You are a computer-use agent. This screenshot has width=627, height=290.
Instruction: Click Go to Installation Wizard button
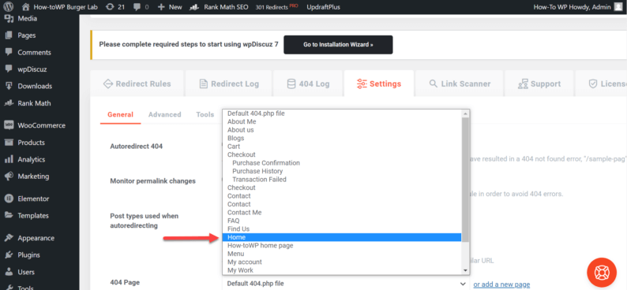338,45
